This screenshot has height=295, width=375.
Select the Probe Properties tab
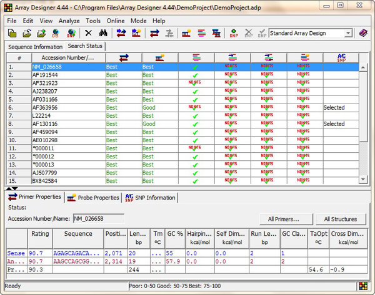(x=93, y=198)
